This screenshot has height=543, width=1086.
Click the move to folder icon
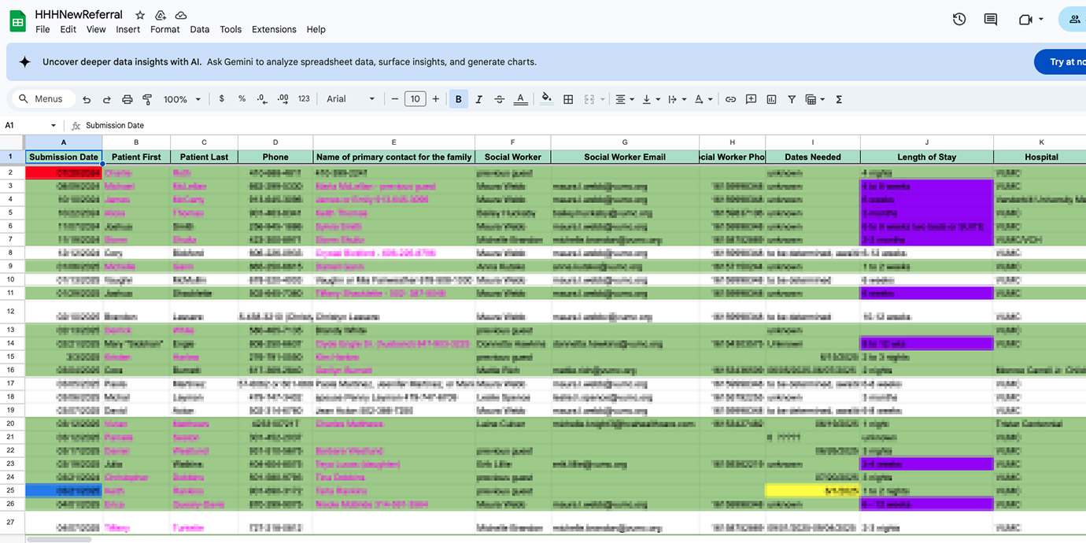point(161,15)
